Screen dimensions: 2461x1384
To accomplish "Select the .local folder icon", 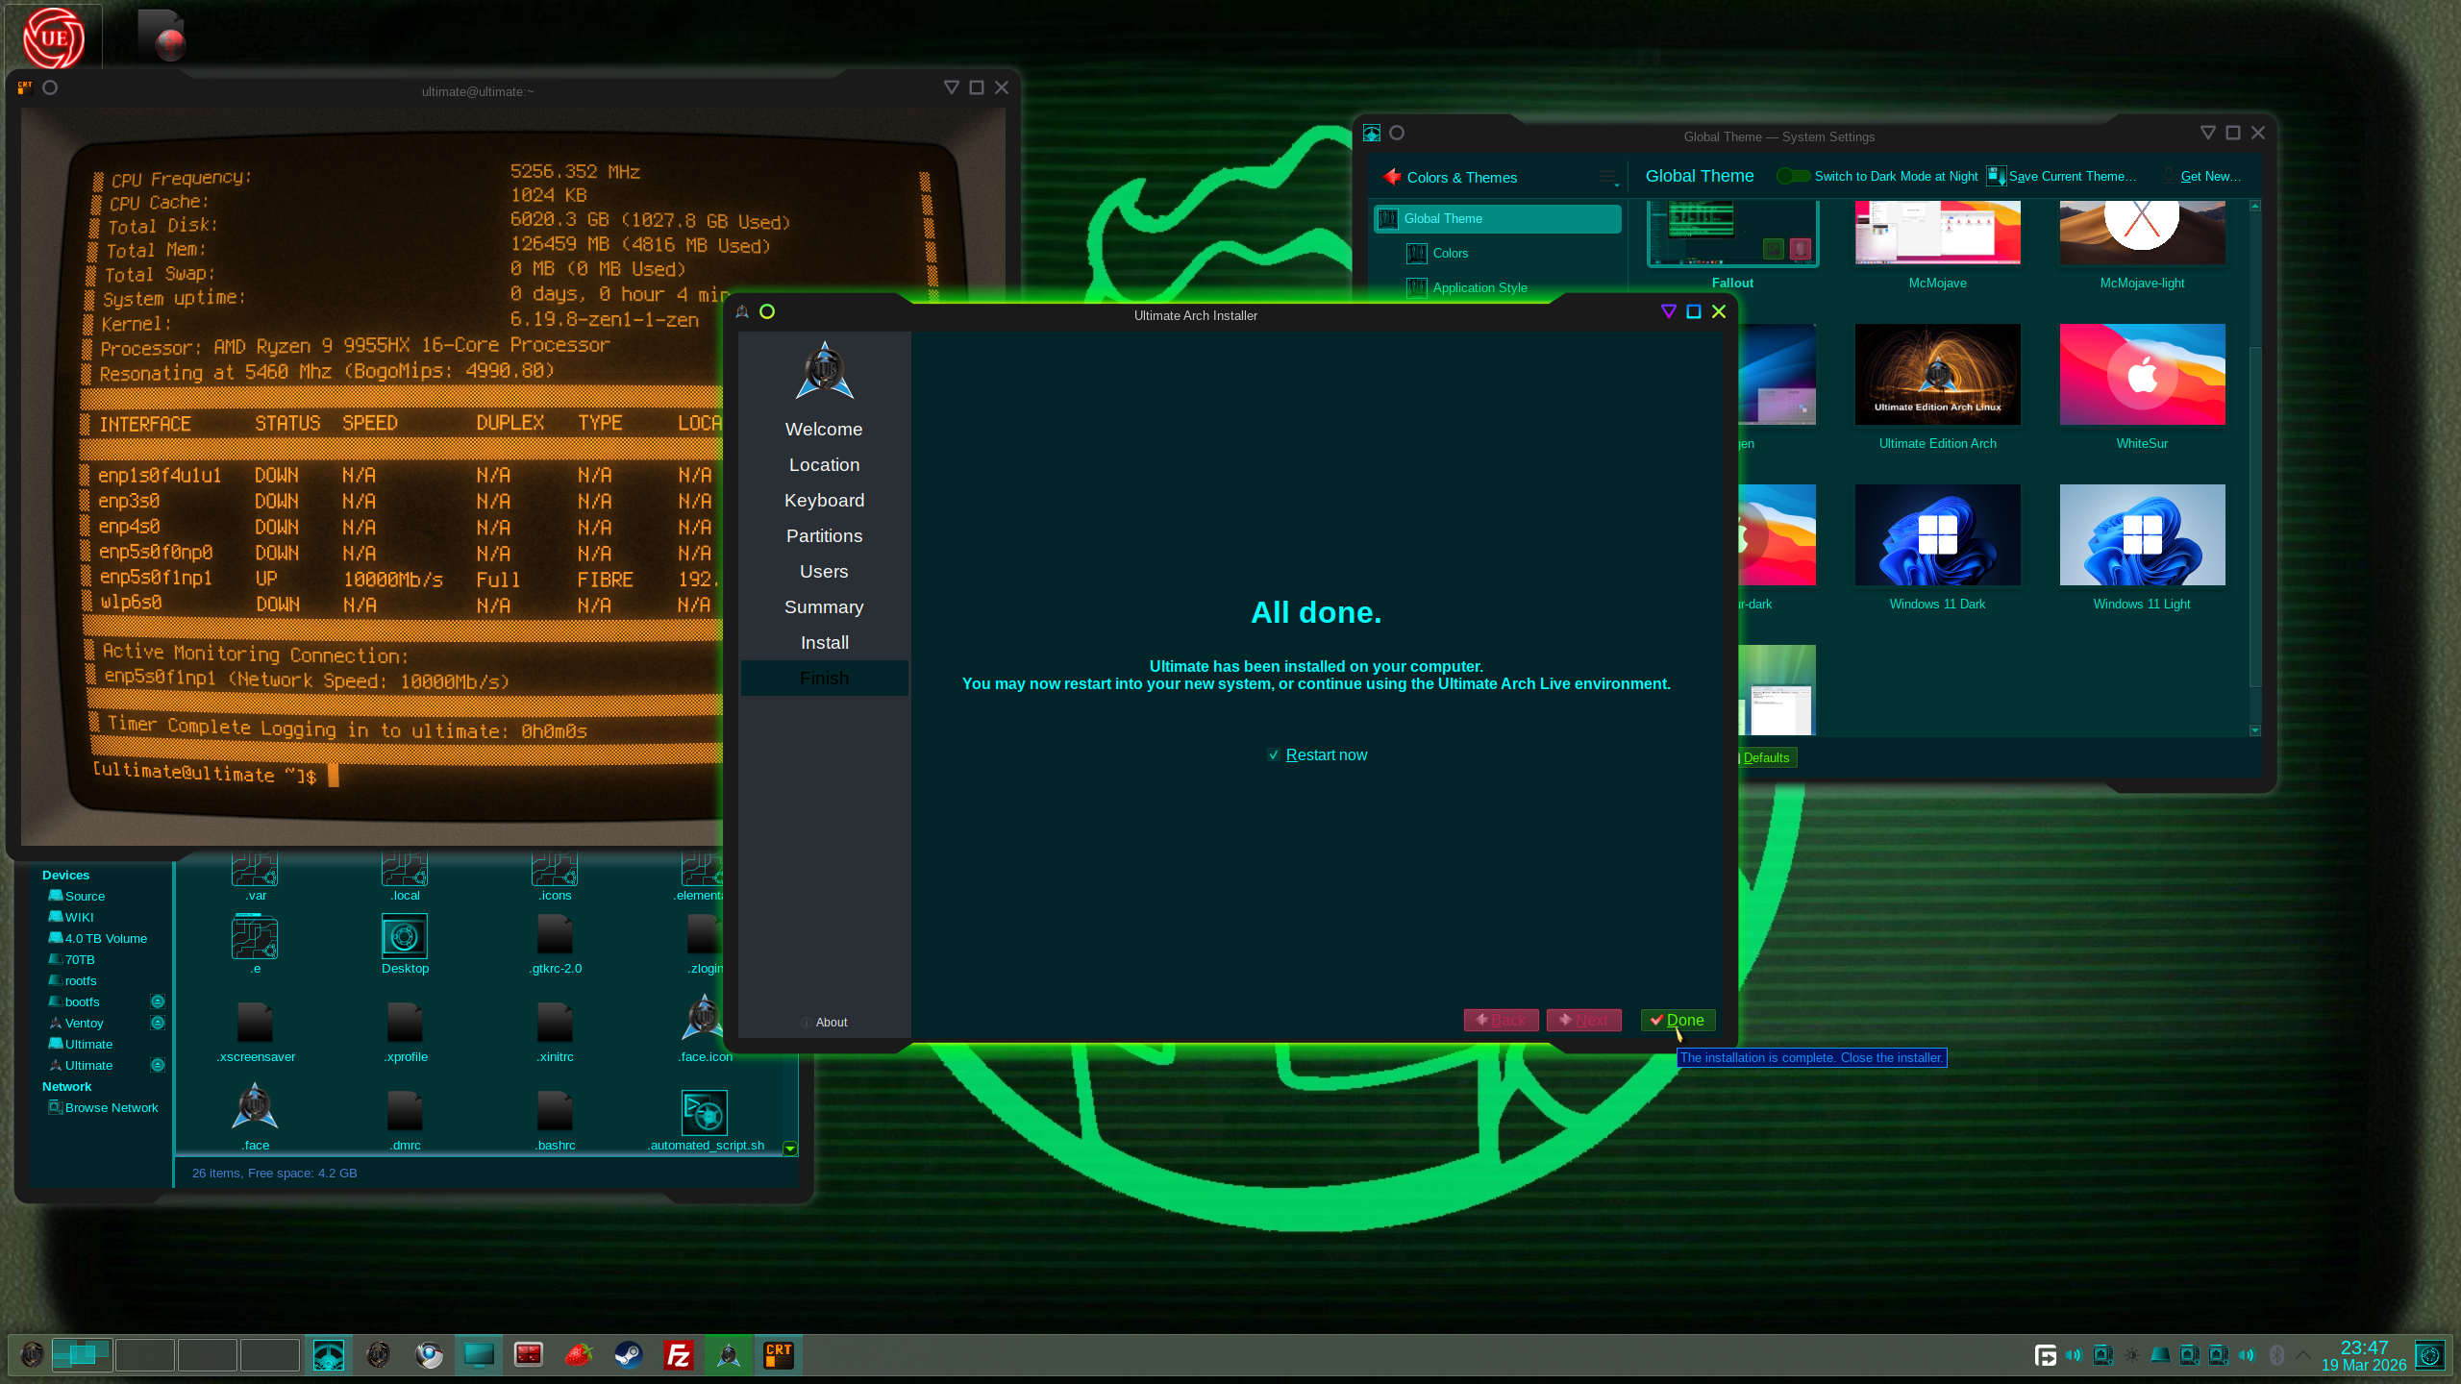I will pyautogui.click(x=405, y=869).
